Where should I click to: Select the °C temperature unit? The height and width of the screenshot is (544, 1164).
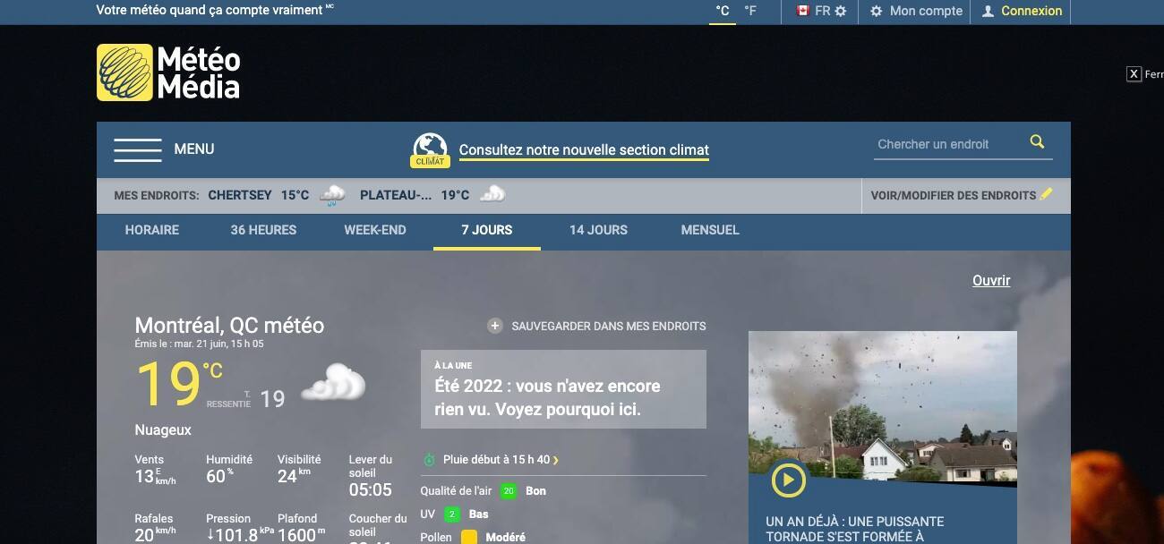coord(723,12)
